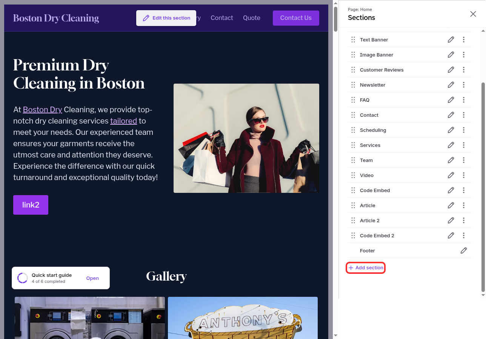Image resolution: width=486 pixels, height=339 pixels.
Task: Open more options for Customer Reviews
Action: click(x=464, y=70)
